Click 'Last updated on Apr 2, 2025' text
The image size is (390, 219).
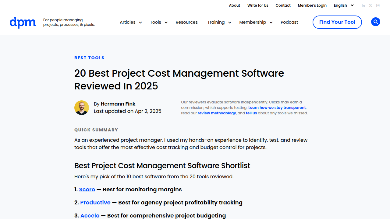tap(127, 111)
